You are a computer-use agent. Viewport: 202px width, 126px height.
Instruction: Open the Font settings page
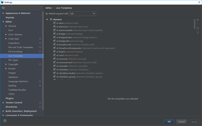(10, 30)
